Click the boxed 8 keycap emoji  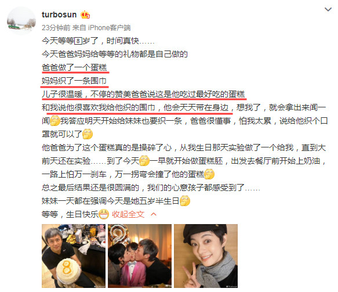point(78,41)
